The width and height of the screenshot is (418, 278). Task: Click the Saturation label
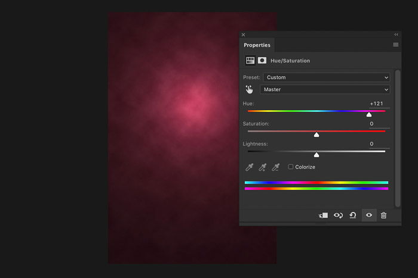[256, 124]
